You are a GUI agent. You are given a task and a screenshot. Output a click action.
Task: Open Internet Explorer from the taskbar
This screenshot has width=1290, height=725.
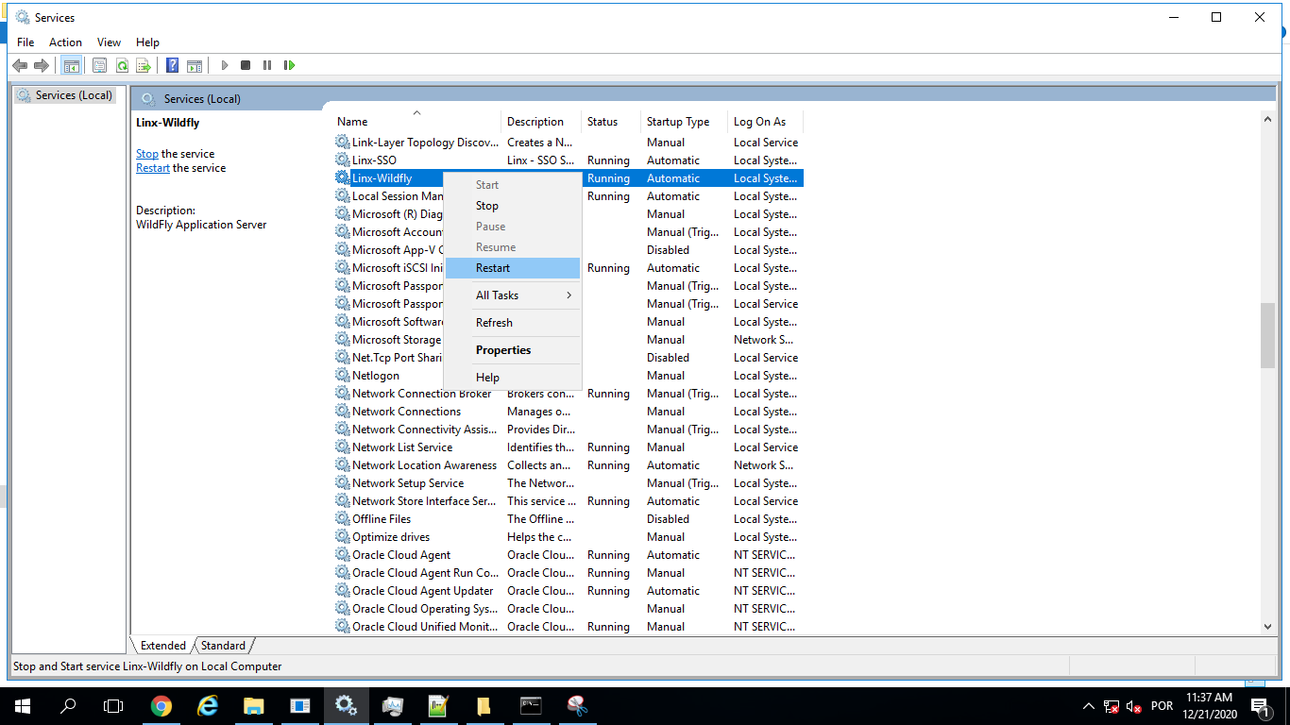click(x=208, y=706)
